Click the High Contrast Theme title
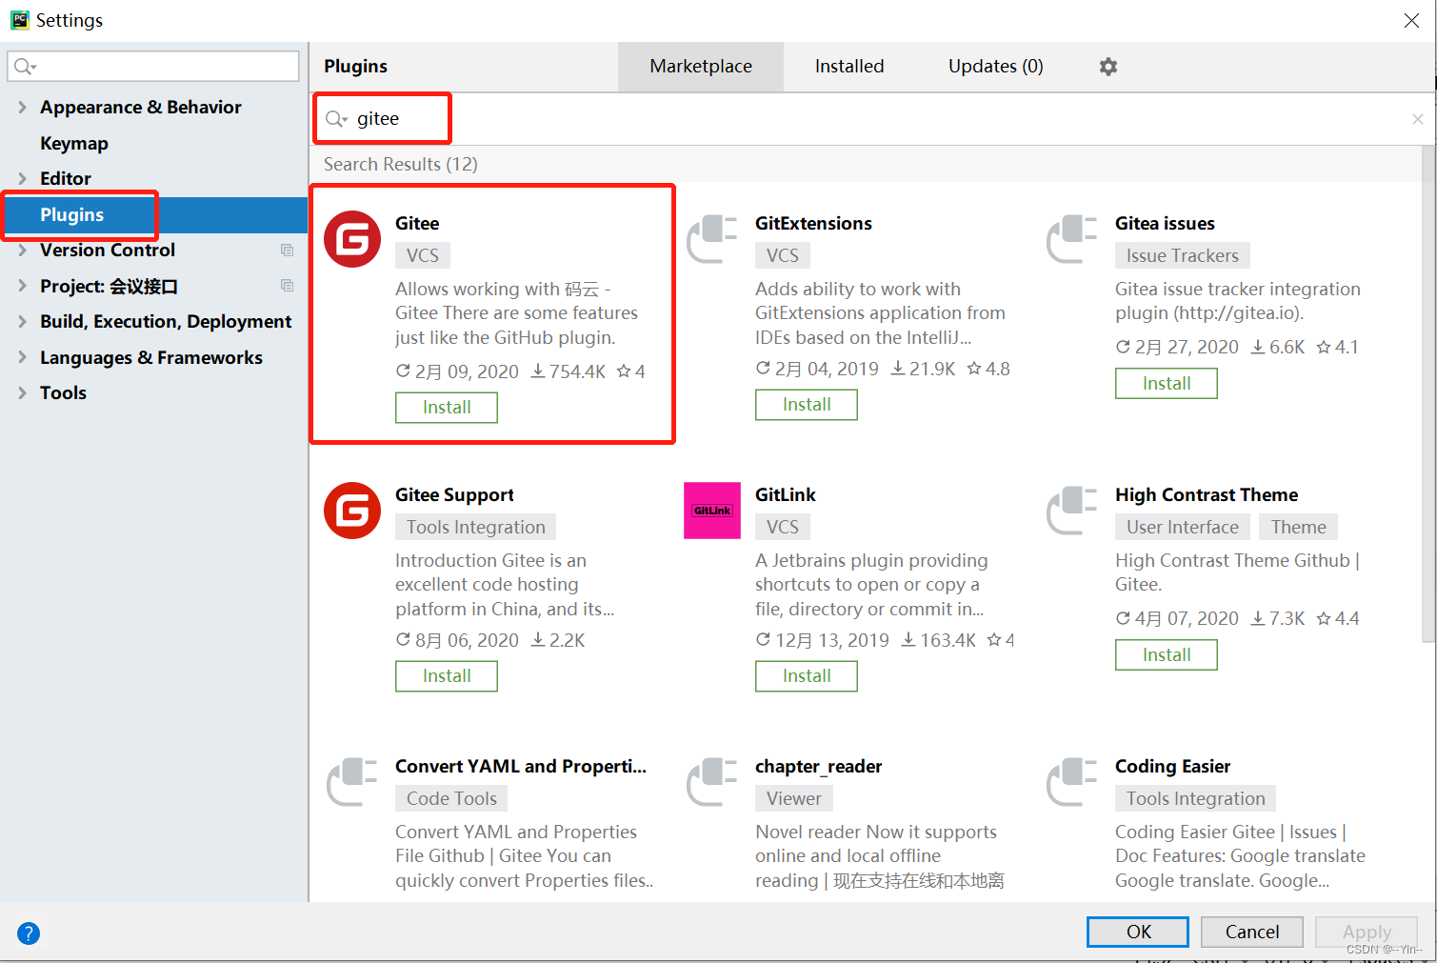The width and height of the screenshot is (1437, 963). coord(1207,494)
